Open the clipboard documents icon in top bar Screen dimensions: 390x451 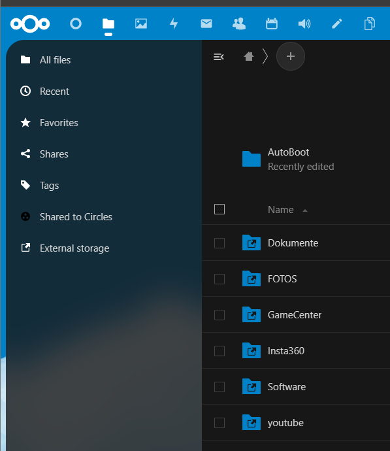coord(370,24)
